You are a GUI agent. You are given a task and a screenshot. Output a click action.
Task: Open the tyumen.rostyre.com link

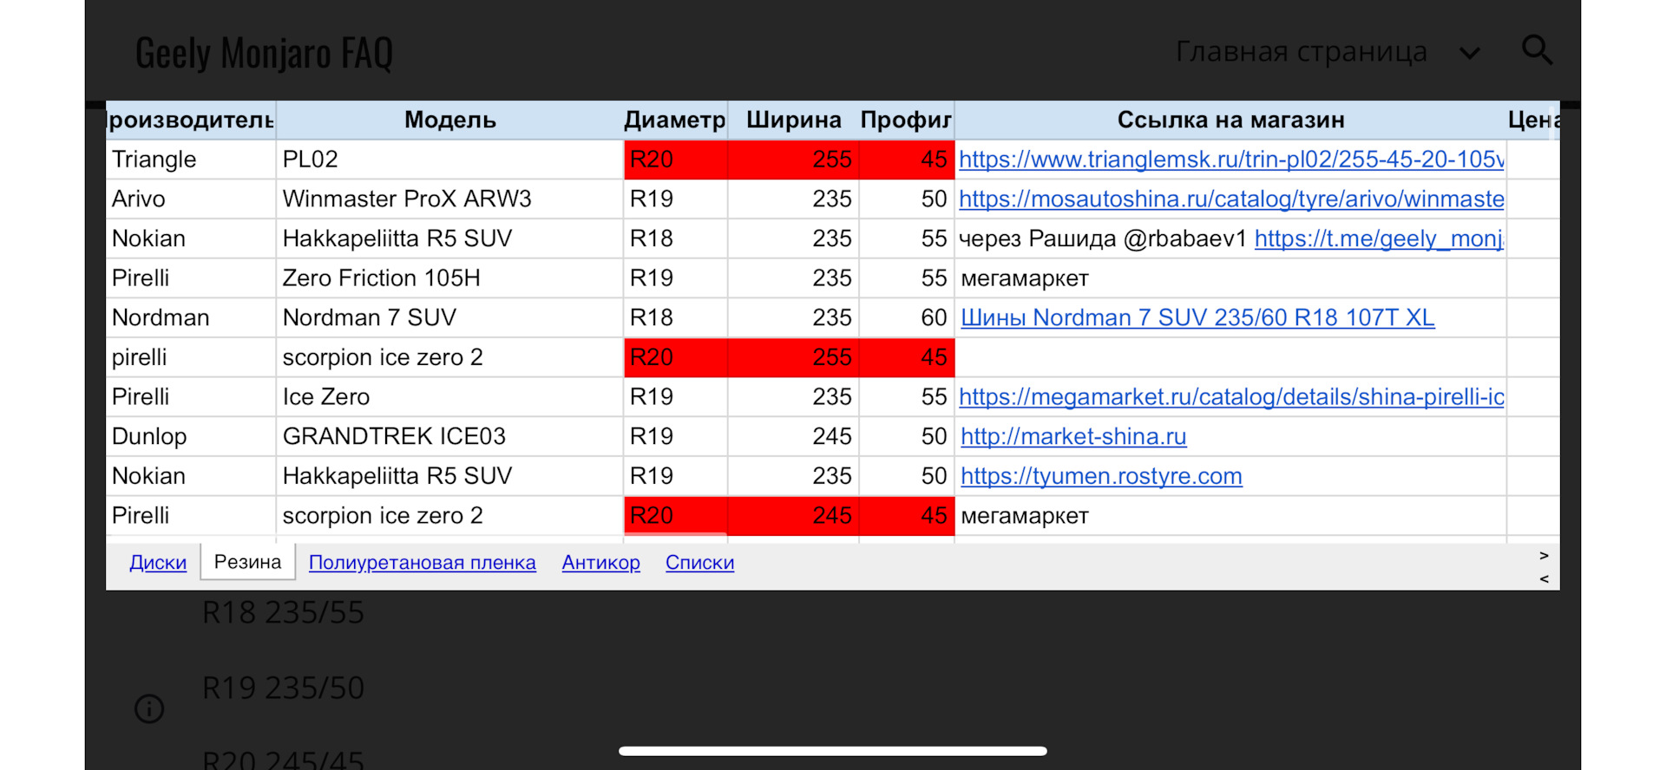1100,476
